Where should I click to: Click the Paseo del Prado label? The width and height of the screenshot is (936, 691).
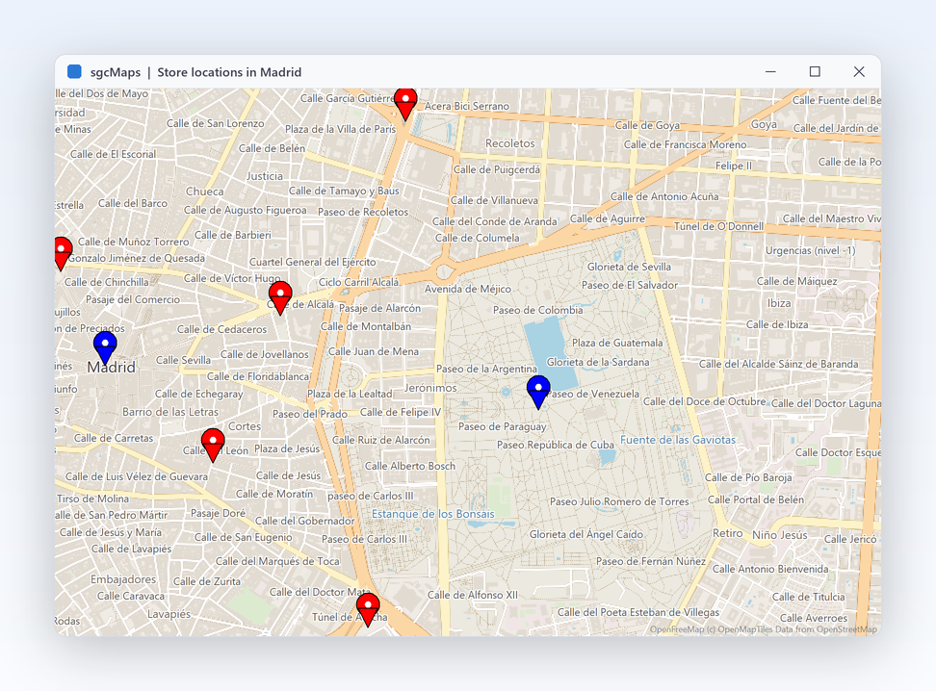click(310, 414)
